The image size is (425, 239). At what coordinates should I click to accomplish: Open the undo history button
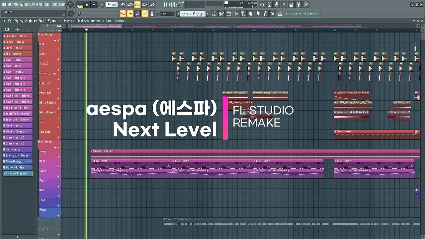pos(262,5)
